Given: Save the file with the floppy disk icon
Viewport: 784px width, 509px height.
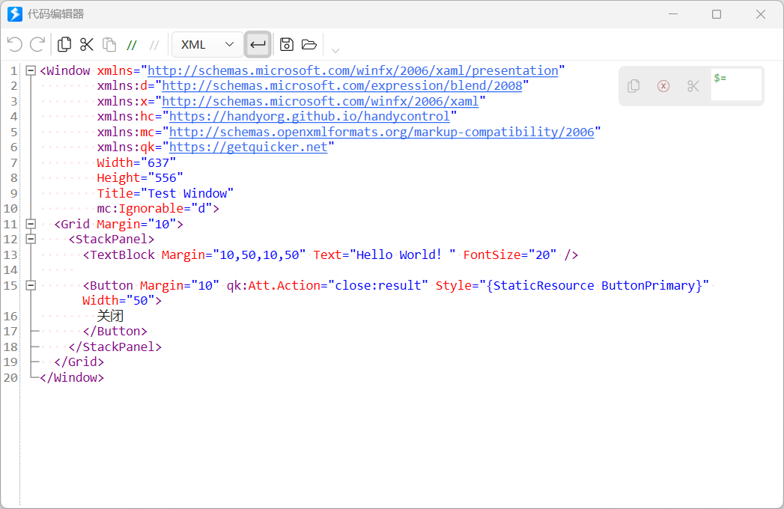Looking at the screenshot, I should [x=286, y=45].
